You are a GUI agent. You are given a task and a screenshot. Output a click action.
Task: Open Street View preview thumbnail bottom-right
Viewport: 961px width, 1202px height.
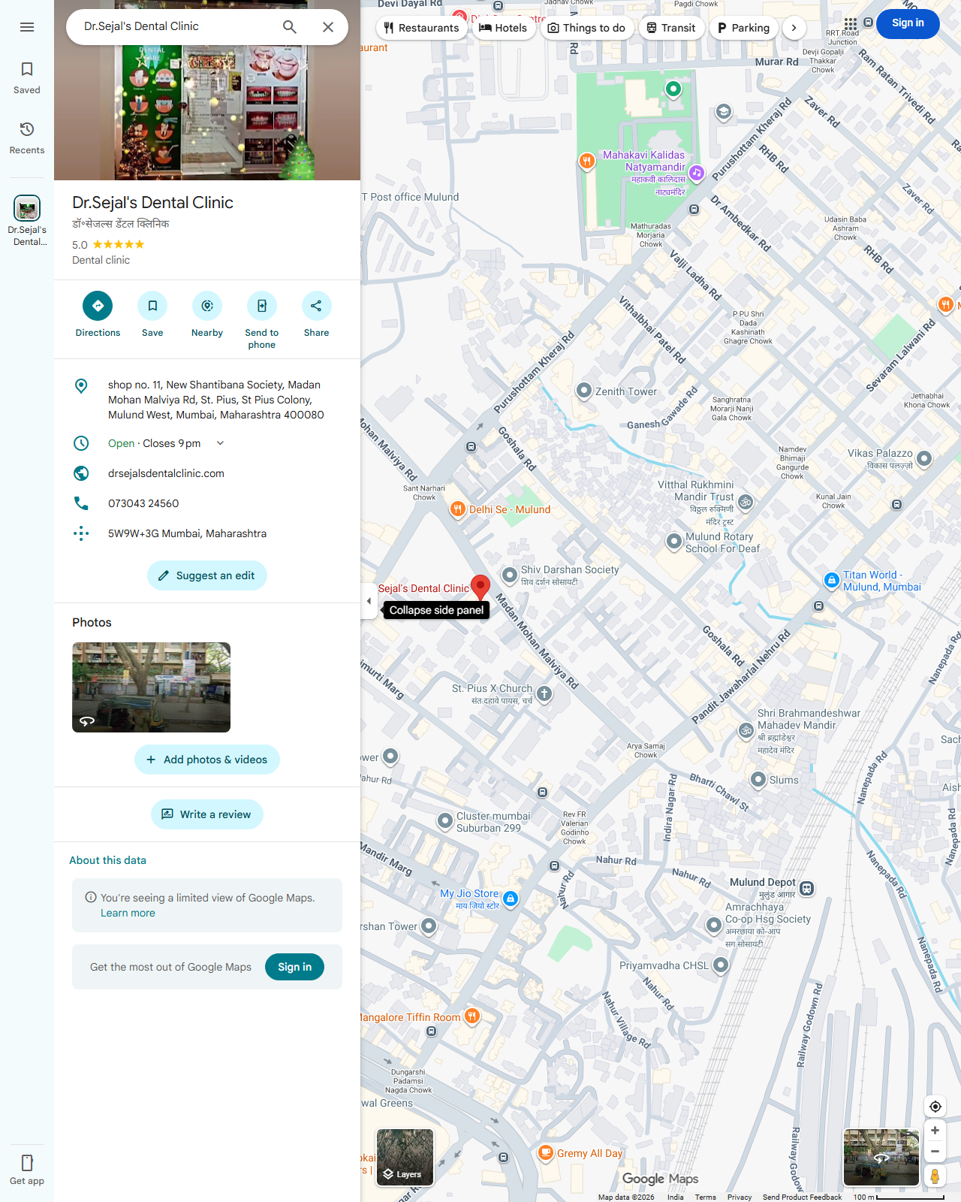point(881,1157)
